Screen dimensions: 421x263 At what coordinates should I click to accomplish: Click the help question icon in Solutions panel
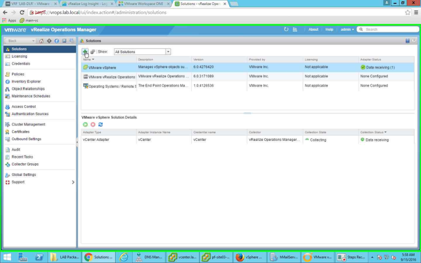(414, 41)
